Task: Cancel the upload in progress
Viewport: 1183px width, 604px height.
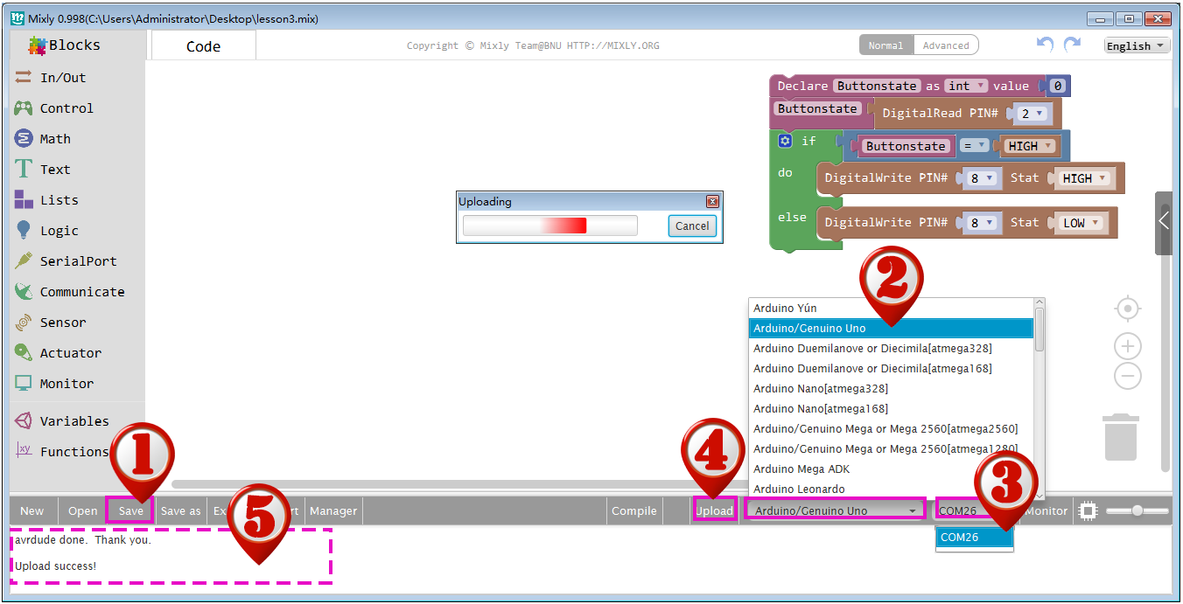Action: point(692,226)
